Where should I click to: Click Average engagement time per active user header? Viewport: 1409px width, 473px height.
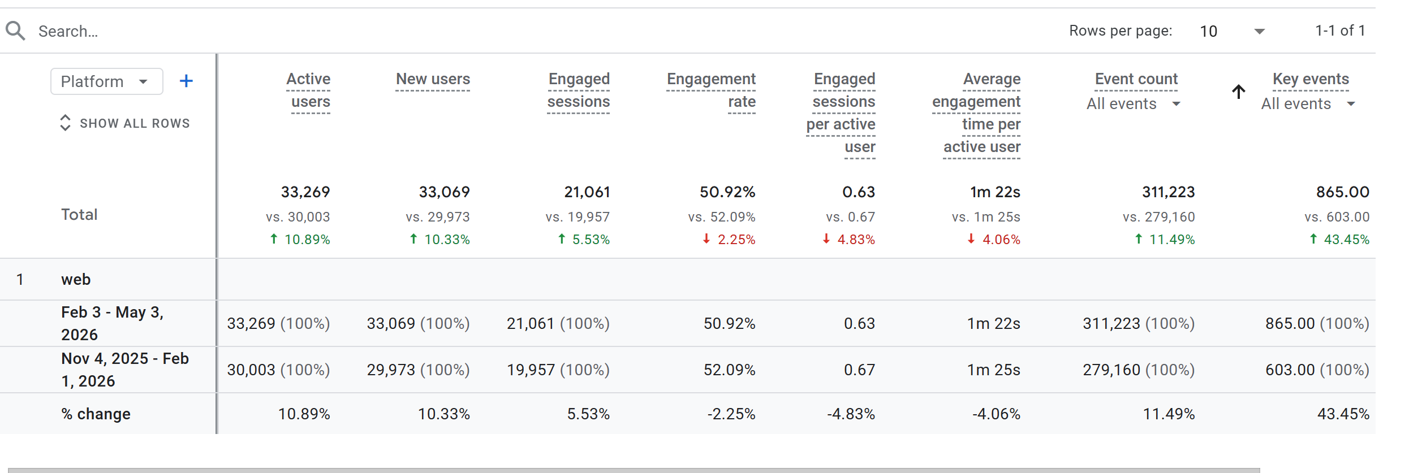[x=976, y=113]
